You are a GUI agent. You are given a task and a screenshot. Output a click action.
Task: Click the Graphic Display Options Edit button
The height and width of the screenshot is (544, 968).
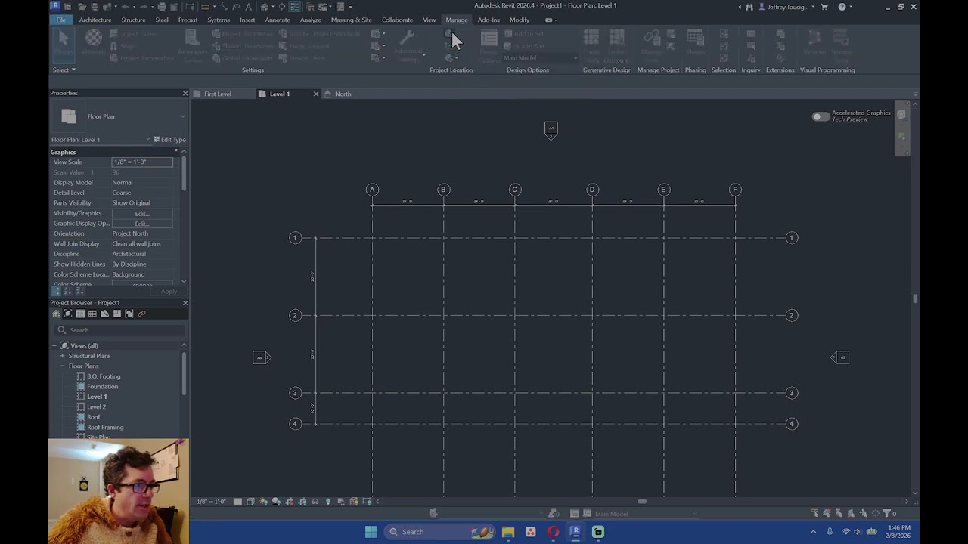[x=142, y=224]
